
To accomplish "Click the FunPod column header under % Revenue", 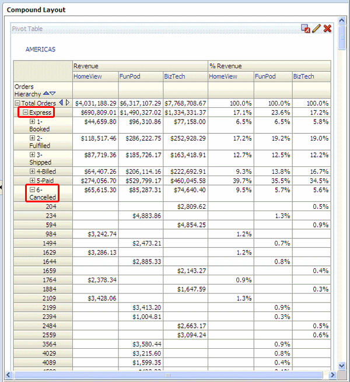I will coord(265,76).
